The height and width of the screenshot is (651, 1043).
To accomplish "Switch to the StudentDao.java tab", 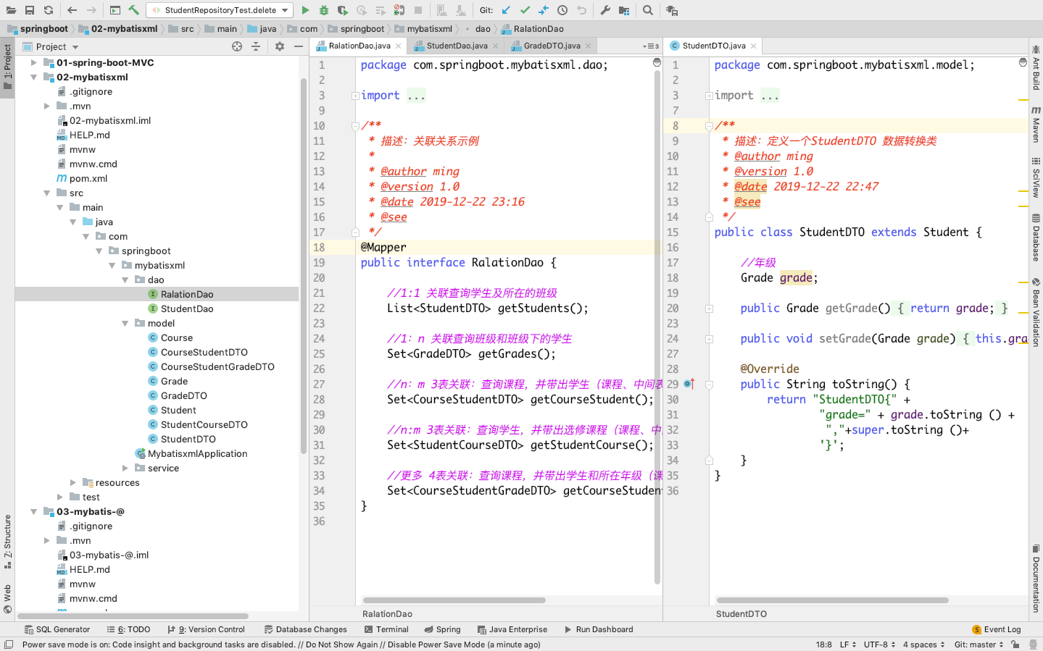I will tap(457, 46).
